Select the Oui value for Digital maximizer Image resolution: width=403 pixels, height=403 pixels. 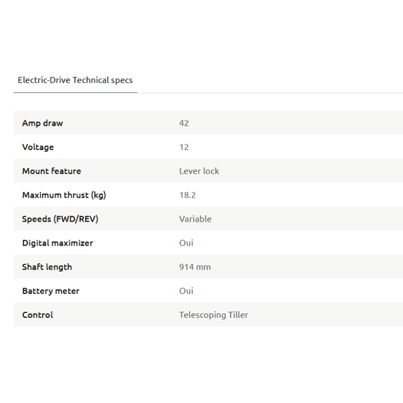tap(186, 243)
